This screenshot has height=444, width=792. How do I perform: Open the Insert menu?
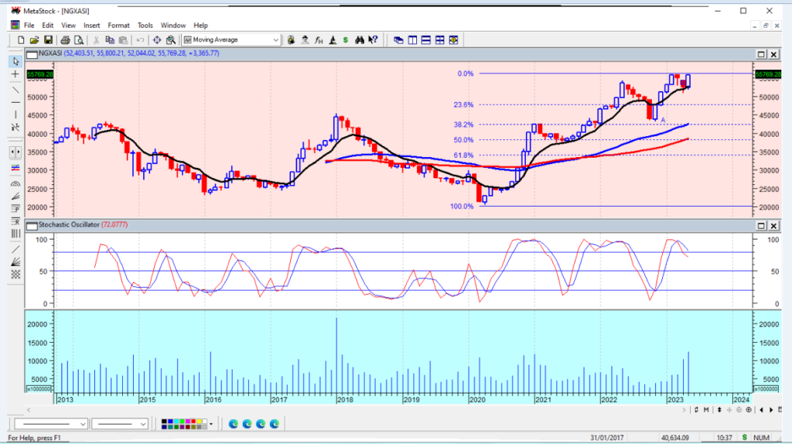click(x=92, y=26)
